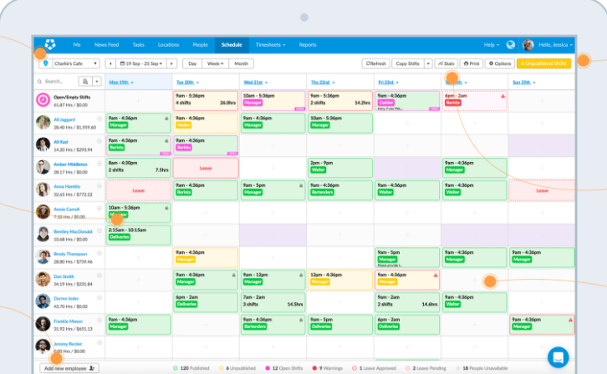The width and height of the screenshot is (607, 374).
Task: Click the Open/Empty Shifts pink icon
Action: tap(43, 99)
